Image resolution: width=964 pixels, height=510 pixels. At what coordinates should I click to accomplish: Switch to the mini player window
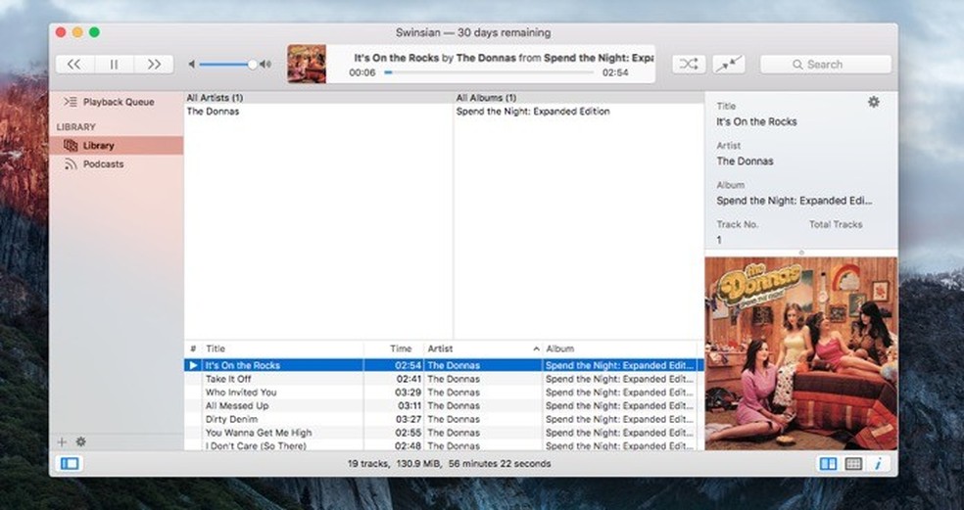[728, 65]
